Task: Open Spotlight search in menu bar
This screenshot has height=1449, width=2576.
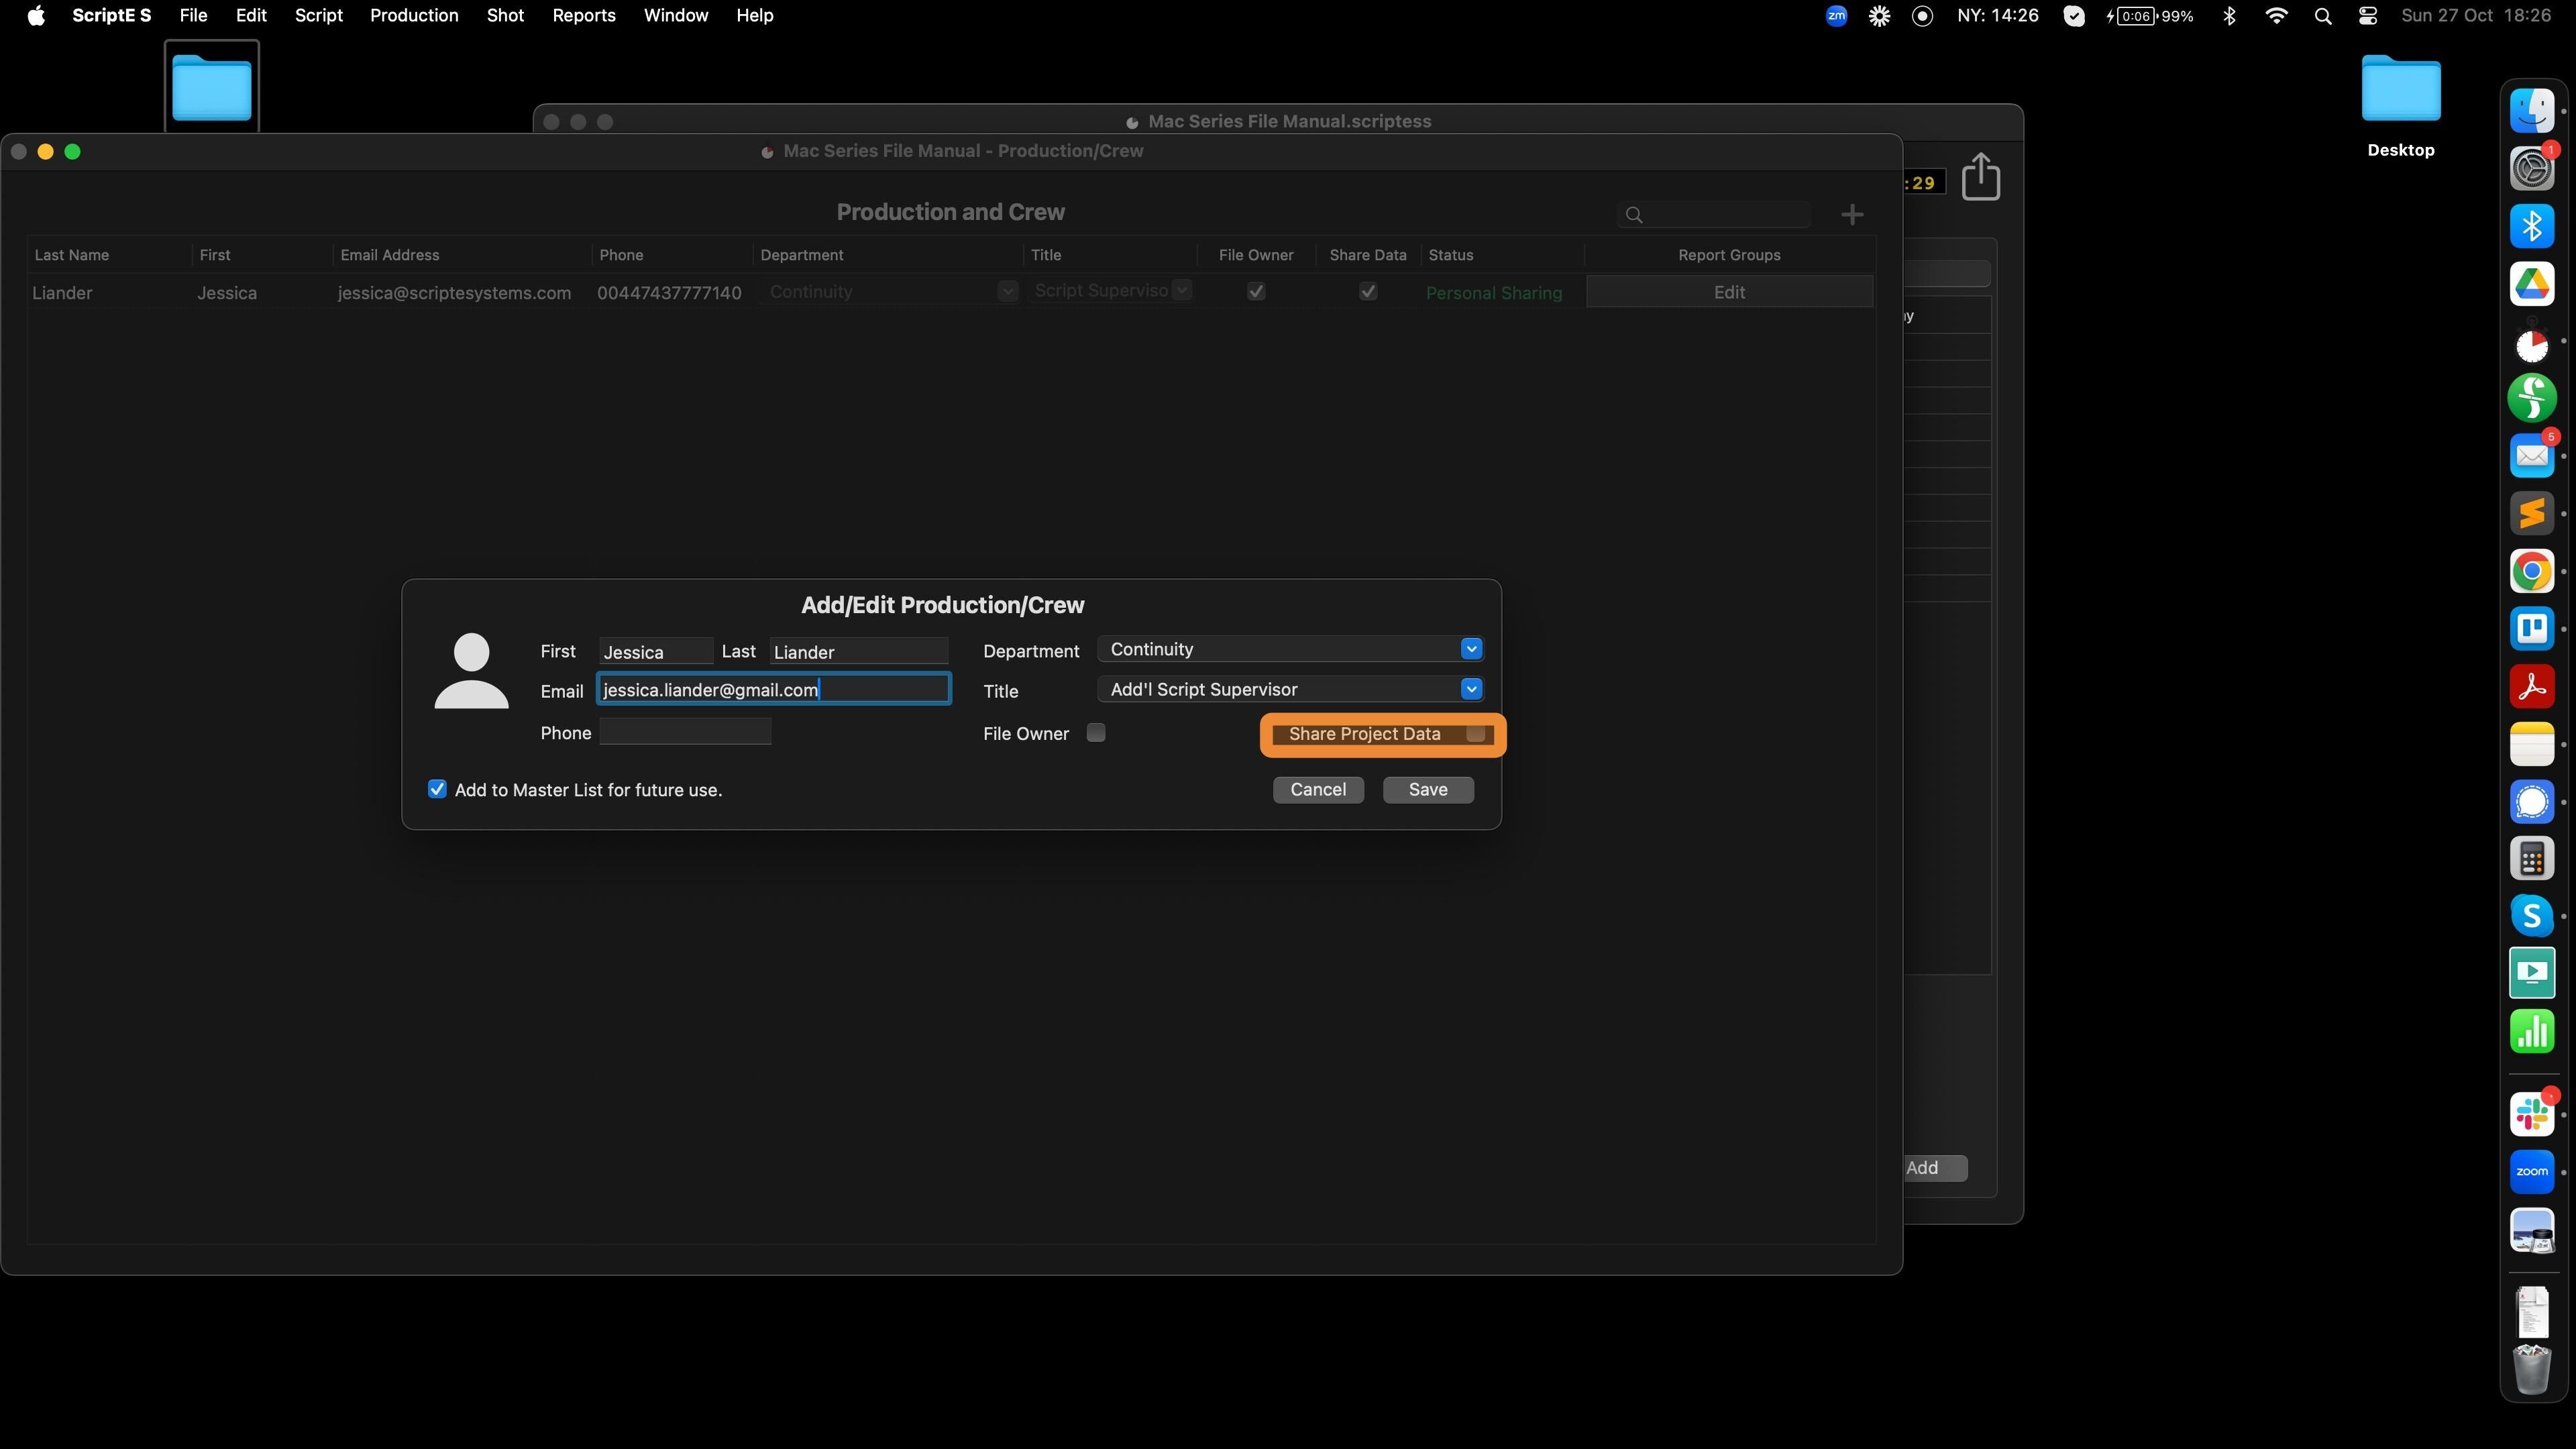Action: point(2323,16)
